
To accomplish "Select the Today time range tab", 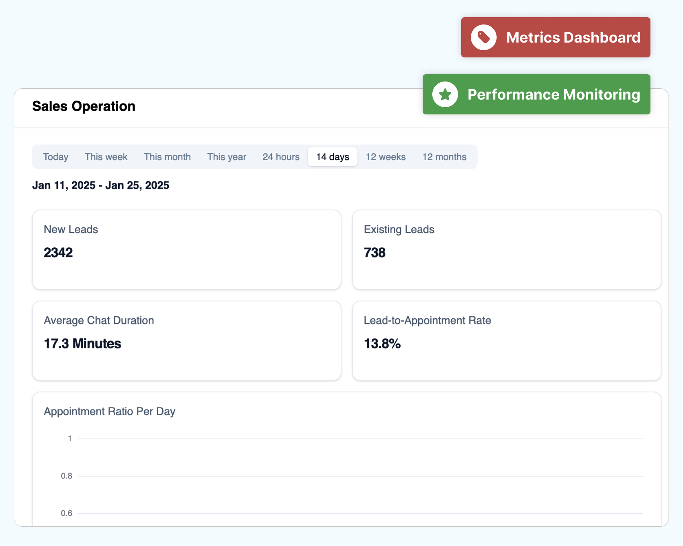I will coord(55,157).
